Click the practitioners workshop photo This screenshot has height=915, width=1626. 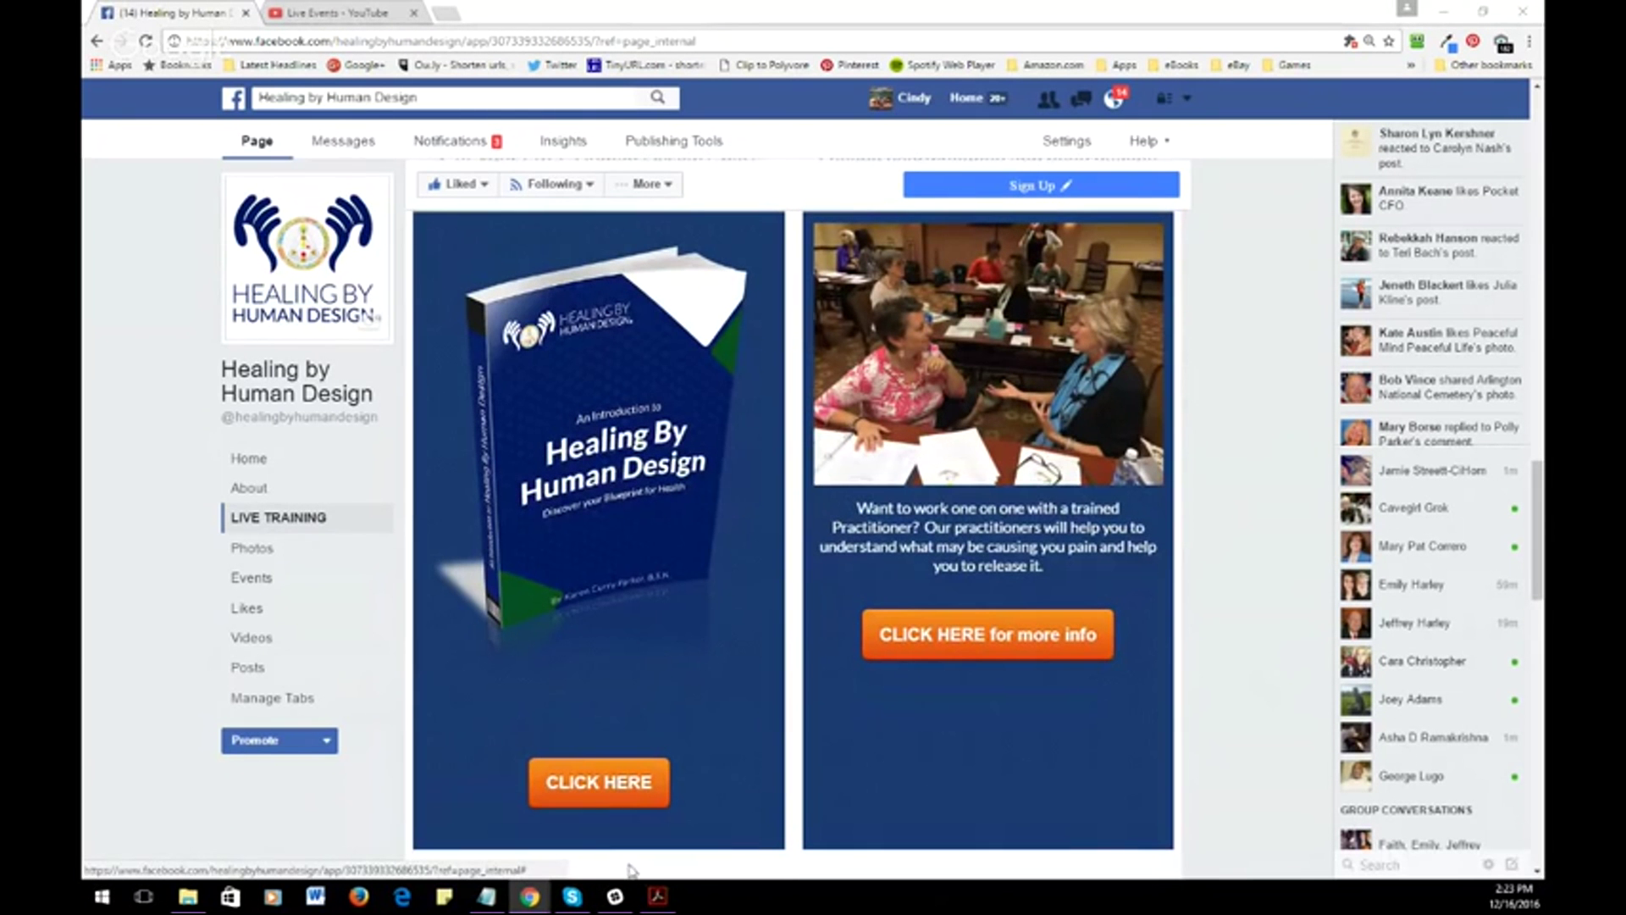(988, 354)
